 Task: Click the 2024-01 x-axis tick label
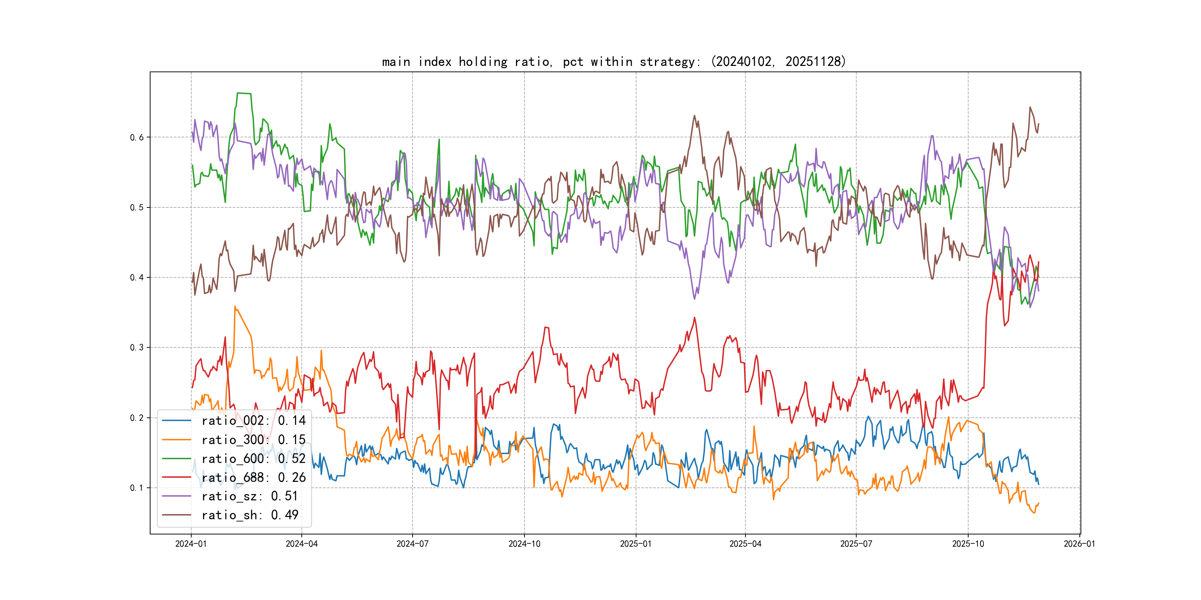click(191, 544)
